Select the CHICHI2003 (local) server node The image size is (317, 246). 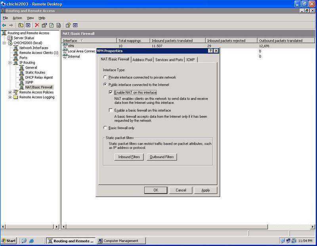28,43
